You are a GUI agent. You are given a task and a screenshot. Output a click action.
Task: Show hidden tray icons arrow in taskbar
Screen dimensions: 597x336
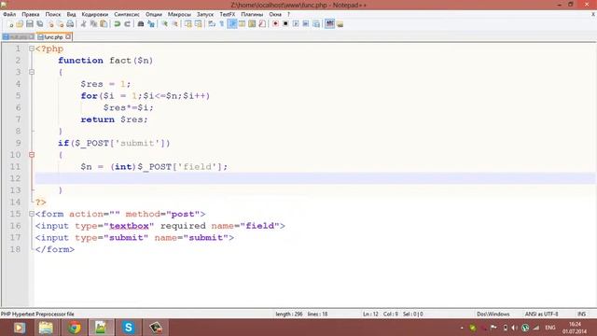click(x=462, y=328)
